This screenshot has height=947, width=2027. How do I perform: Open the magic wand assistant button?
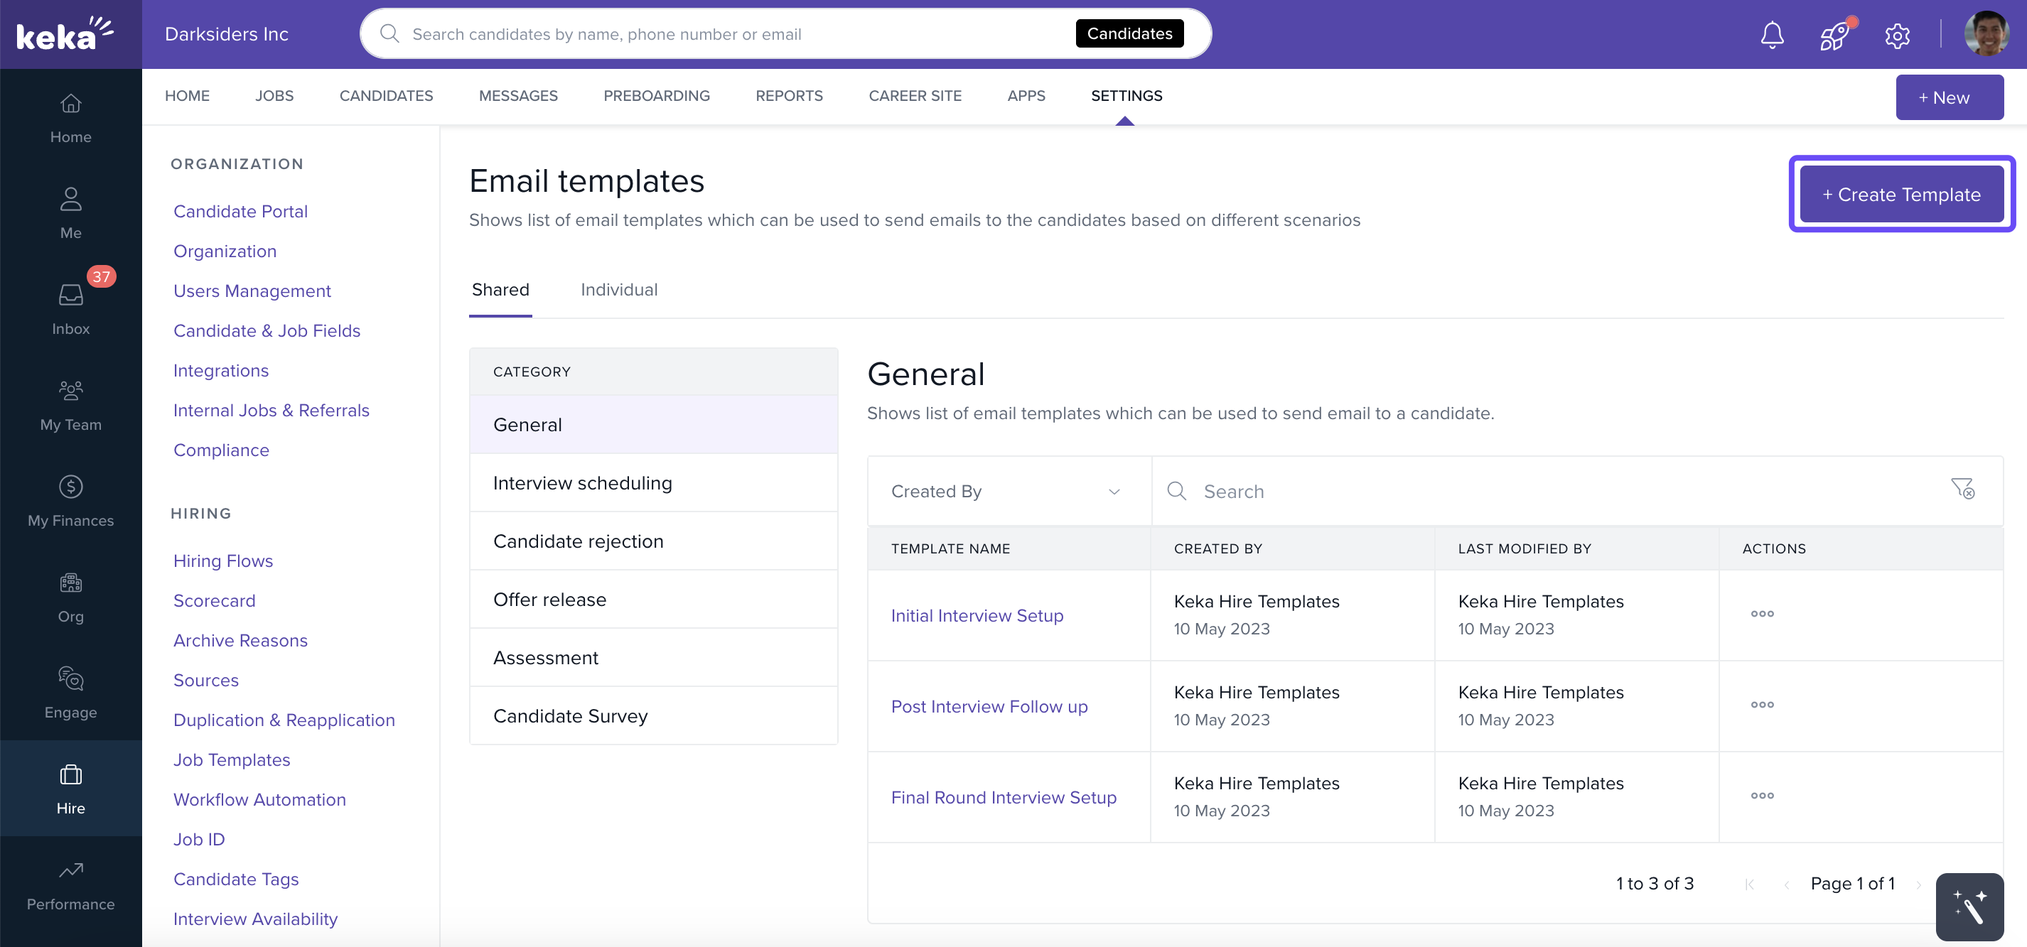[1969, 906]
